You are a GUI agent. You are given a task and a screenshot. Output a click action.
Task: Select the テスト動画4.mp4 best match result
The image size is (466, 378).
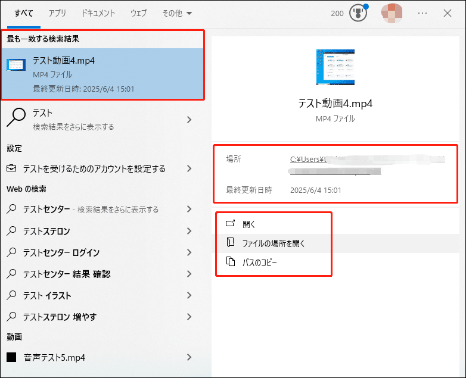(x=102, y=74)
